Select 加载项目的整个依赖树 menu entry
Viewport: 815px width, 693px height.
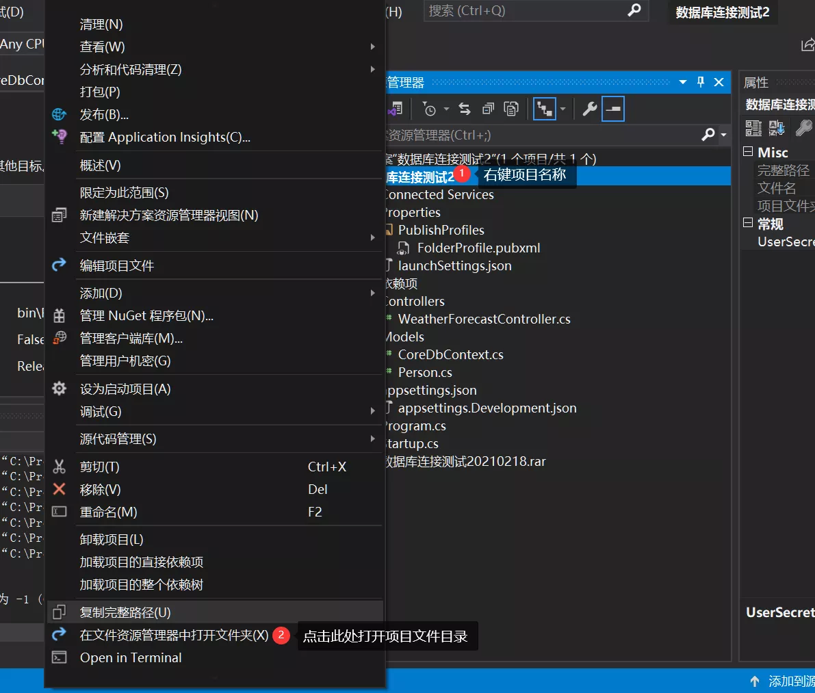click(214, 584)
